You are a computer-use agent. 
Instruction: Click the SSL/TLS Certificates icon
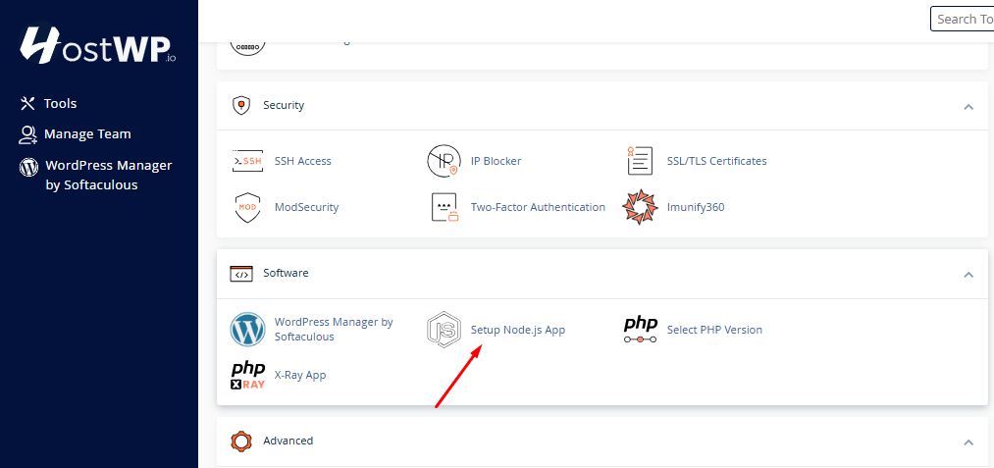click(639, 161)
